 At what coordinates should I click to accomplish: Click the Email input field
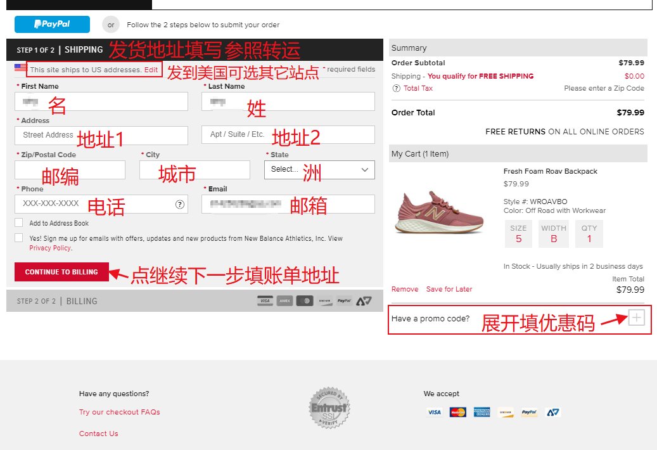tap(288, 204)
